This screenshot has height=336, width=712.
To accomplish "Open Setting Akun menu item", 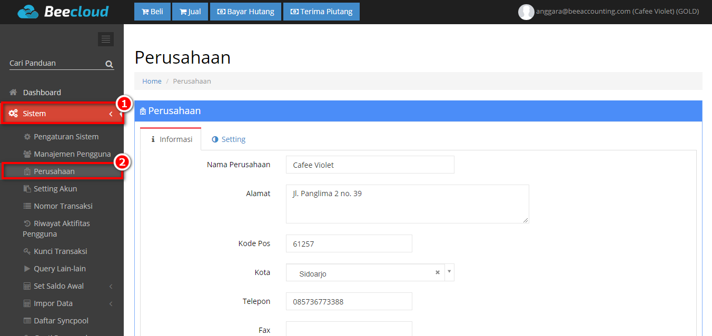I will pyautogui.click(x=55, y=189).
